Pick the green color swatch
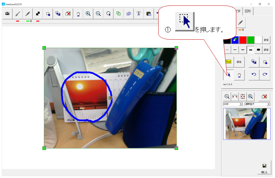Viewport: 275px width, 178px height. pos(251,40)
